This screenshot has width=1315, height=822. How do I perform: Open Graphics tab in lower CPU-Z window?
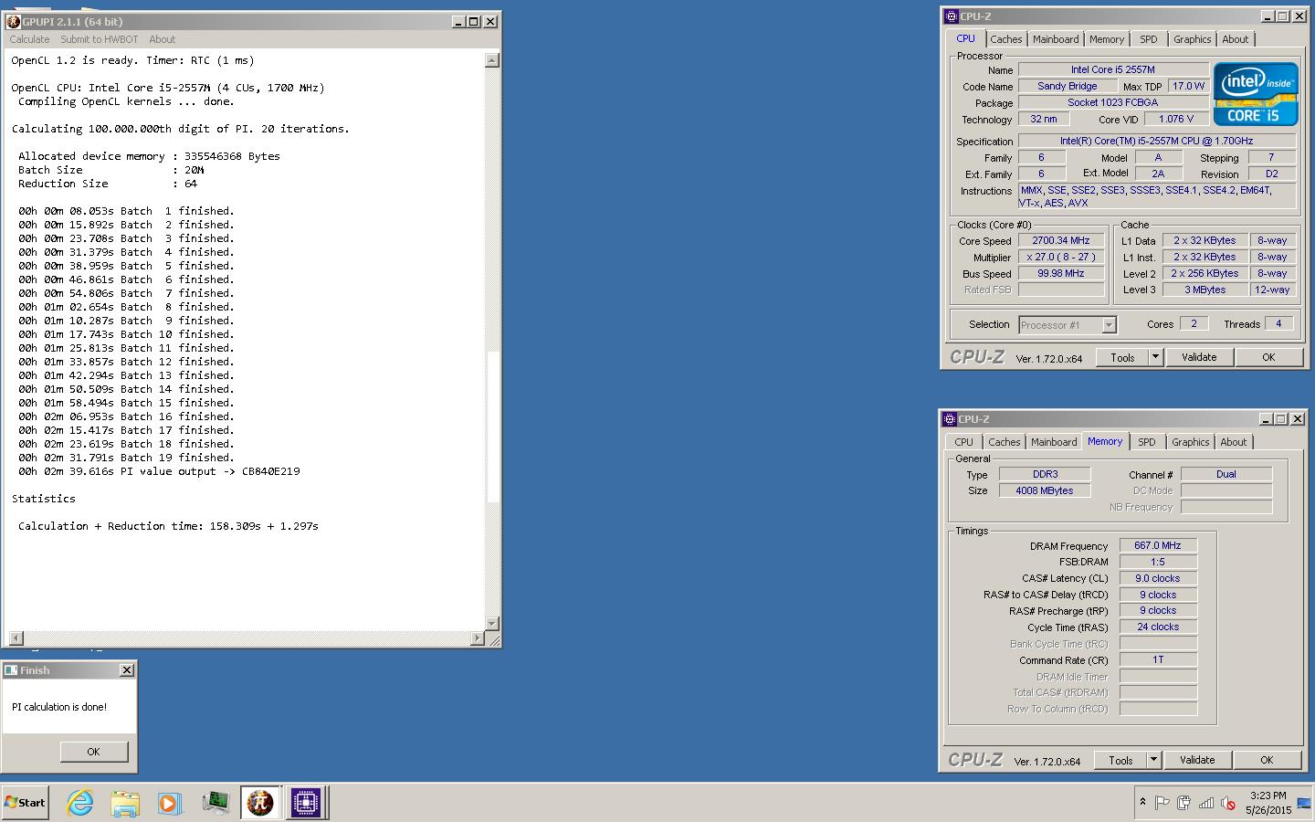coord(1190,442)
